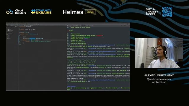Click the 'Tests paused' status line
Screen dimensions: 189x106
71,86
